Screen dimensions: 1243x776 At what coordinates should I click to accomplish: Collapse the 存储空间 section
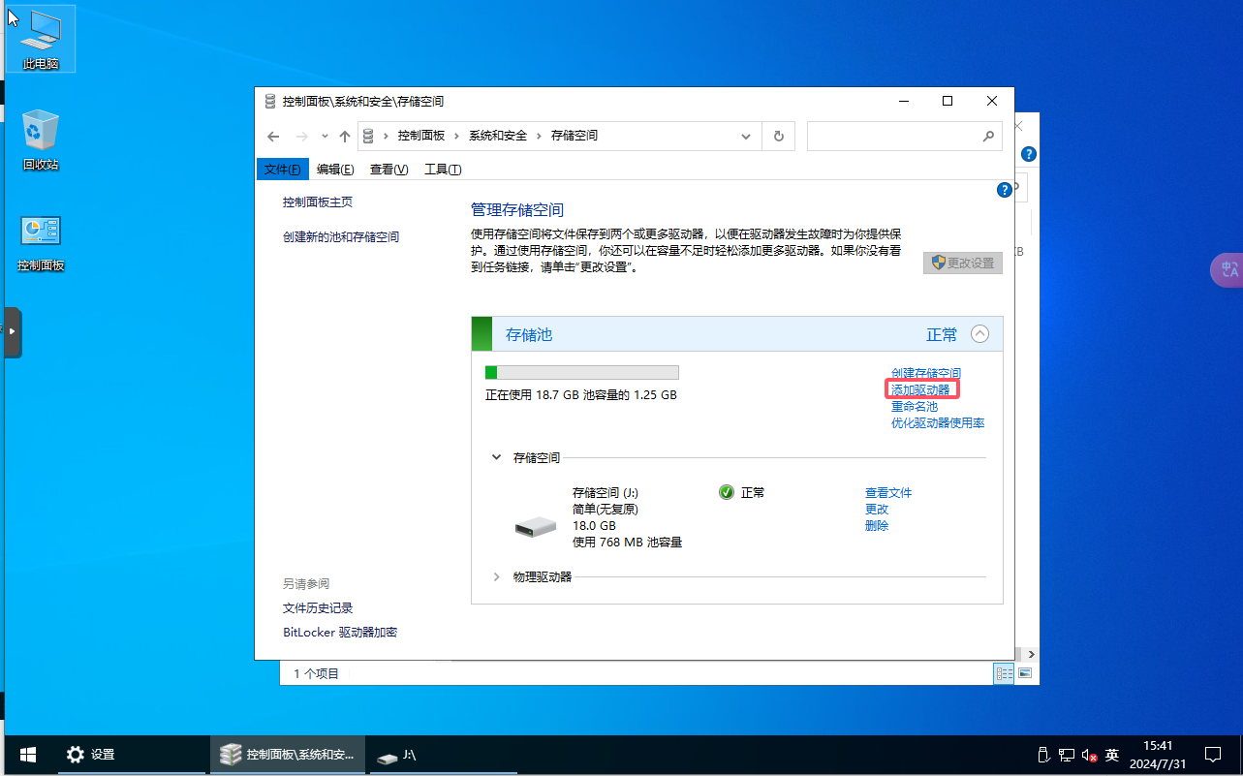497,457
